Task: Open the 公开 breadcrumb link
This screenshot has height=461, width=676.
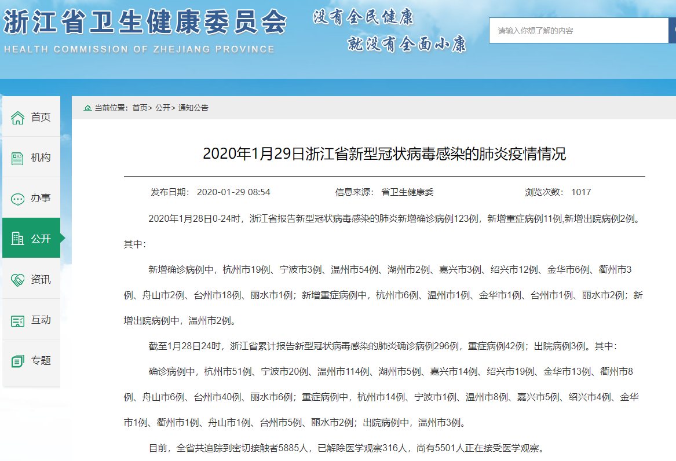Action: (162, 108)
